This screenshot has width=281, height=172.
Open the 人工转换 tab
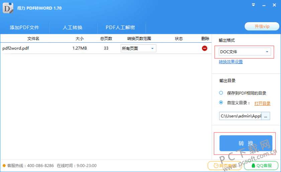[x=73, y=27]
